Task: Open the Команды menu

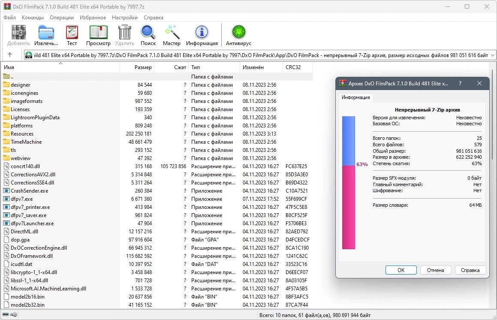Action: [33, 18]
